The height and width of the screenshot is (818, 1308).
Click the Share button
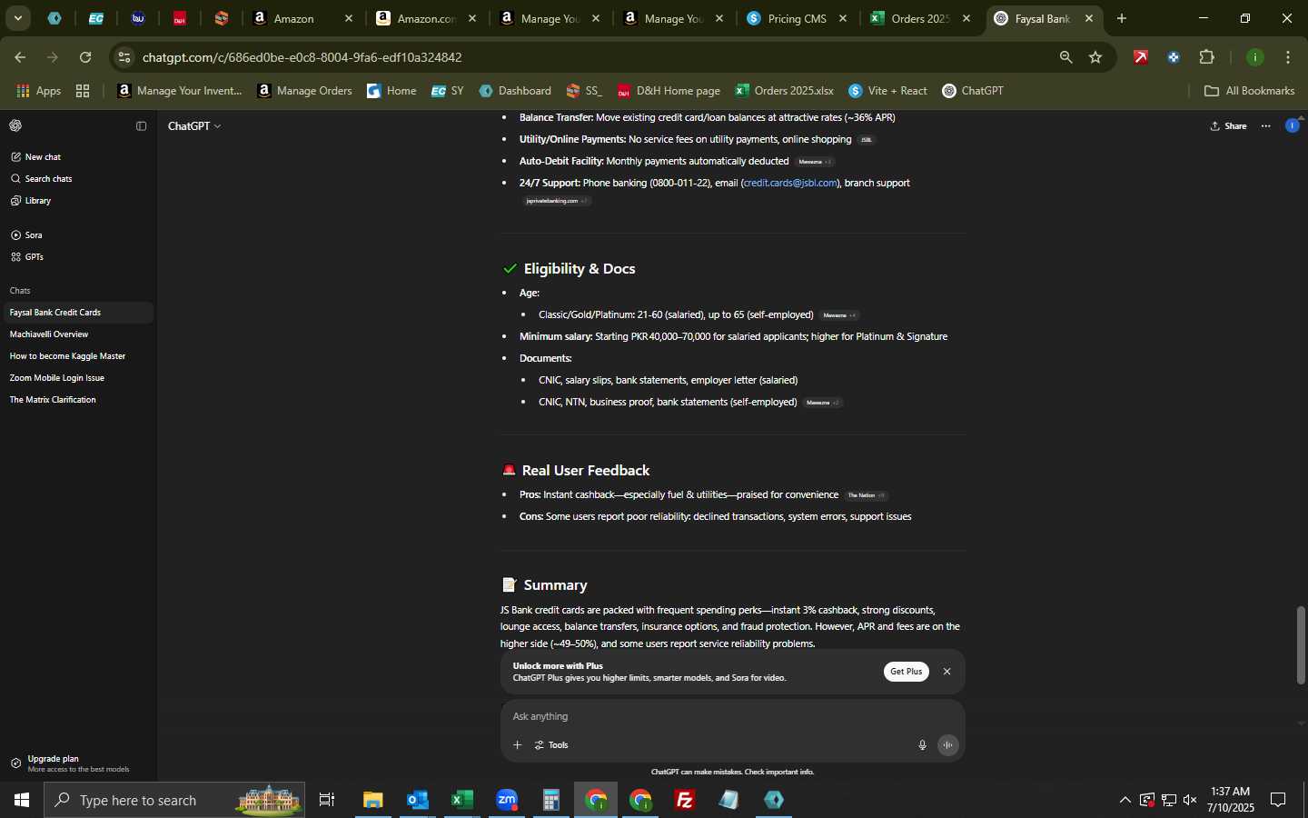(1228, 126)
